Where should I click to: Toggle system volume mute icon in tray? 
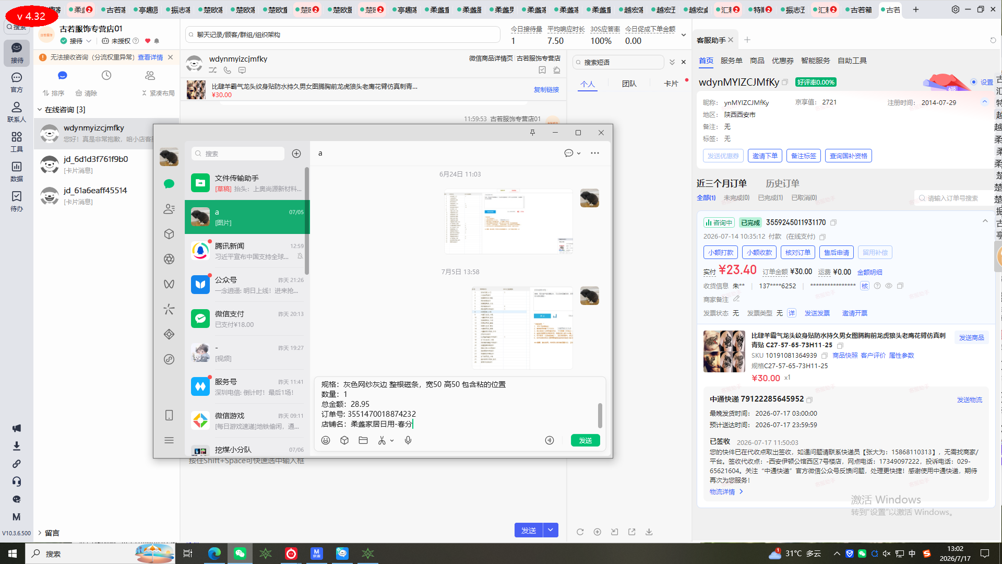887,554
